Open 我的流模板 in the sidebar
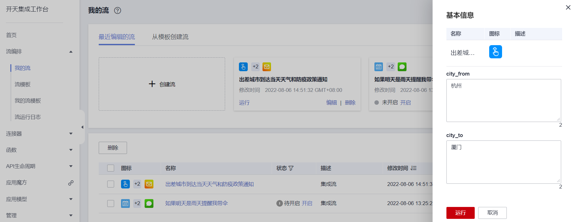Viewport: 575px width, 222px height. pyautogui.click(x=28, y=101)
